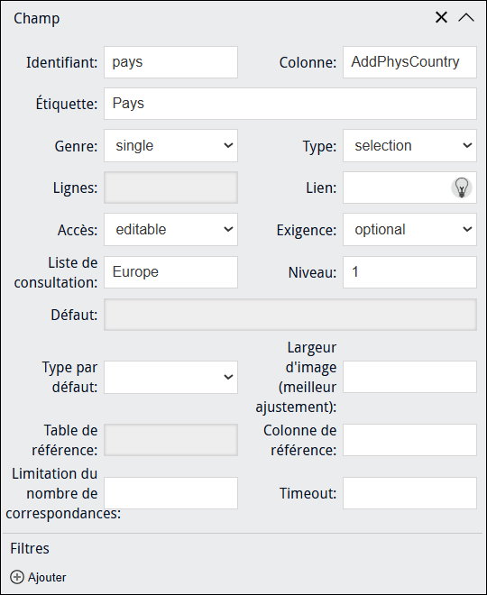Click the Étiquette: label
The image size is (487, 595).
click(x=67, y=104)
